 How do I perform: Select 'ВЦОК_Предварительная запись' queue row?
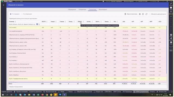pyautogui.click(x=87, y=79)
